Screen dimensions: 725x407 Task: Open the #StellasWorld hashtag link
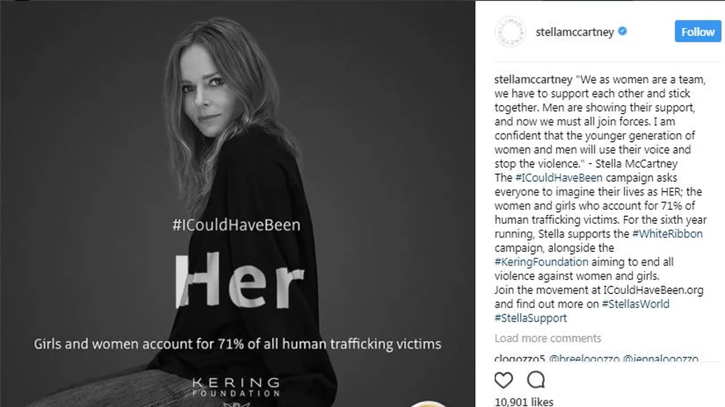636,304
